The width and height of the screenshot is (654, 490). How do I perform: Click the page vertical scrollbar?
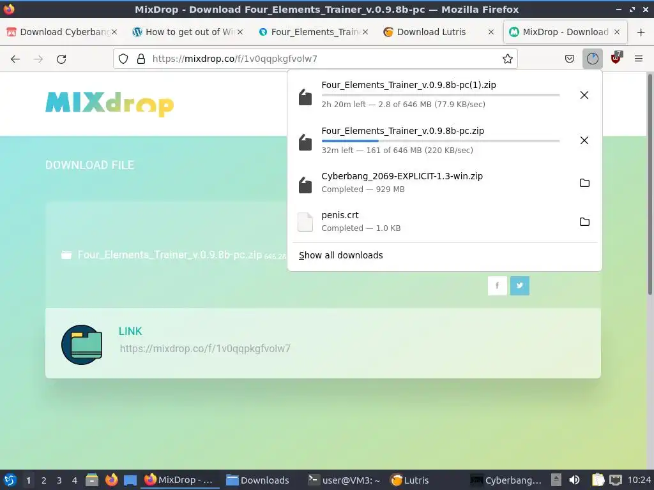tap(650, 183)
